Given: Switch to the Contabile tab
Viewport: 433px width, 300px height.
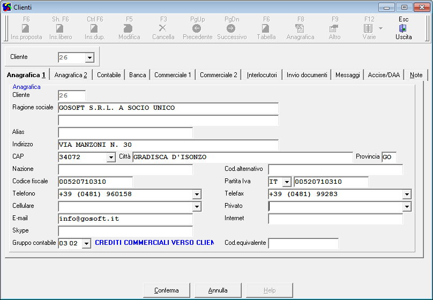Looking at the screenshot, I should pos(109,75).
